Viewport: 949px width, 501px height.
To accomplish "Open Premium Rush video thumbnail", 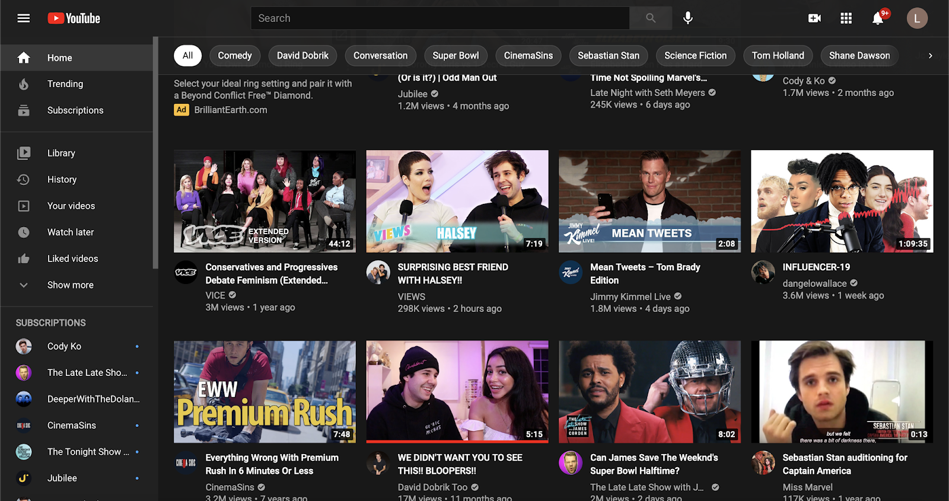I will click(x=265, y=392).
